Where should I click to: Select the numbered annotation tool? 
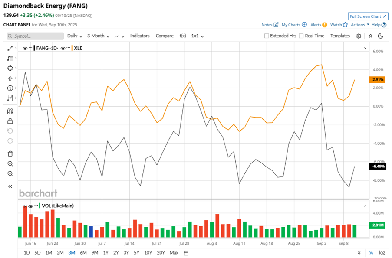pyautogui.click(x=10, y=88)
